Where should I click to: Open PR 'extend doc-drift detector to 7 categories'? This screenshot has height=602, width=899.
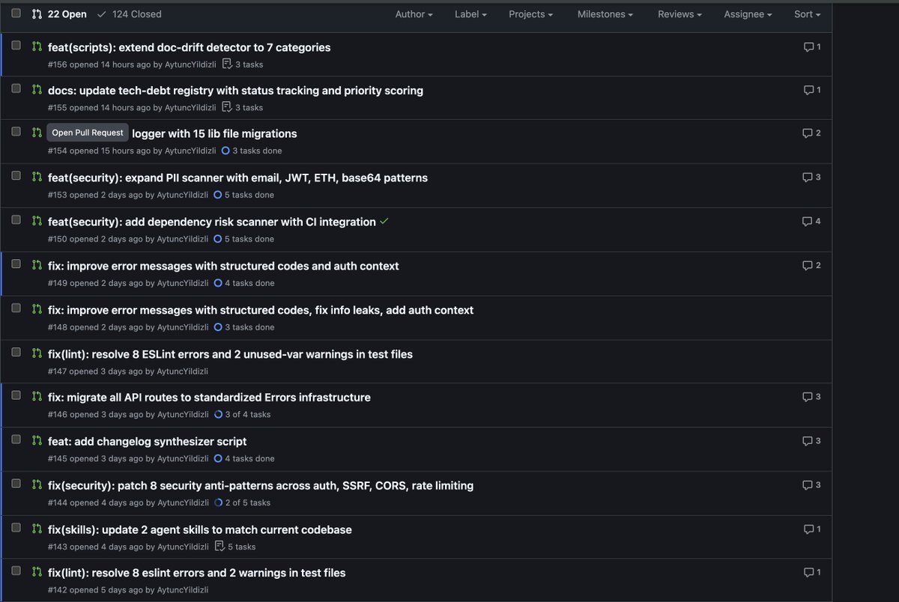(189, 47)
